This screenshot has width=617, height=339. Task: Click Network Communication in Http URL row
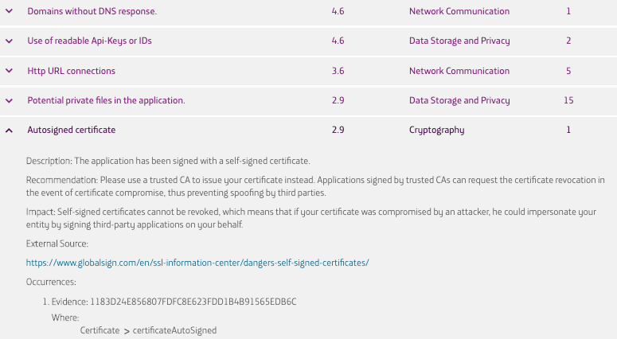(459, 71)
